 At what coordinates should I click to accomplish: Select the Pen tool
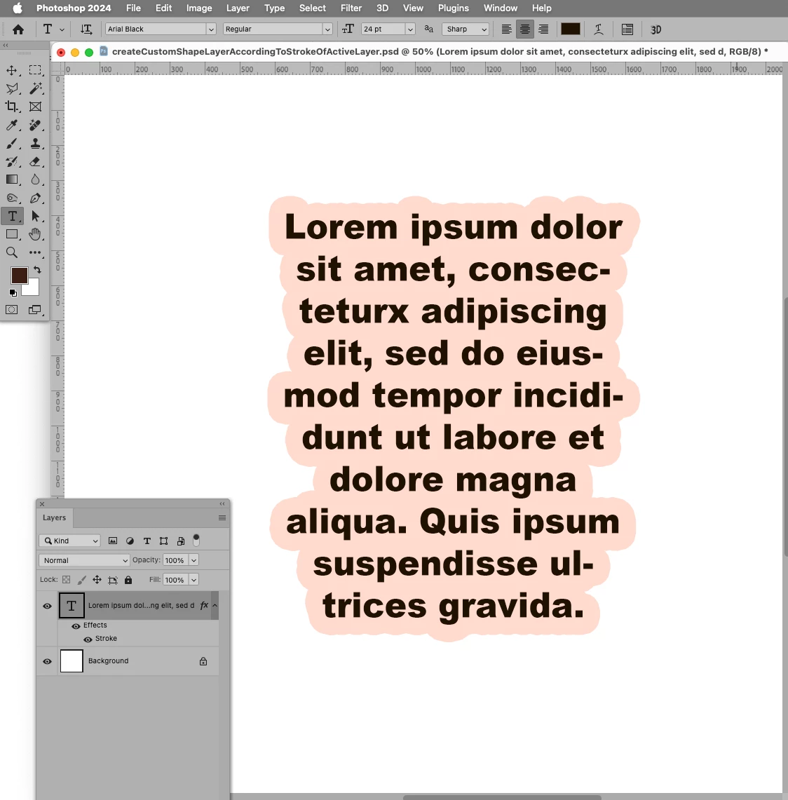coord(35,198)
